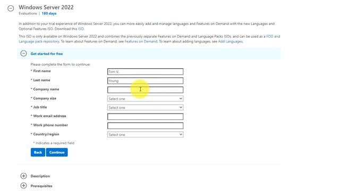Click the 'Please complete the form to continue' text
The image size is (340, 191).
[x=61, y=64]
